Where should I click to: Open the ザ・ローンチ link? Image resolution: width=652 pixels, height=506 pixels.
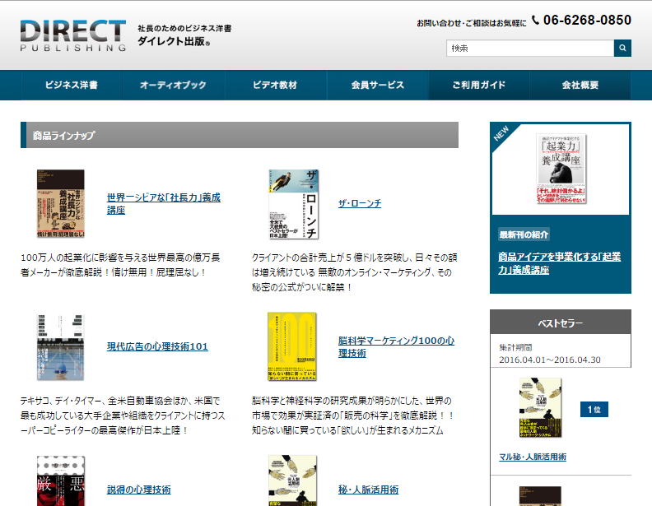pos(360,203)
